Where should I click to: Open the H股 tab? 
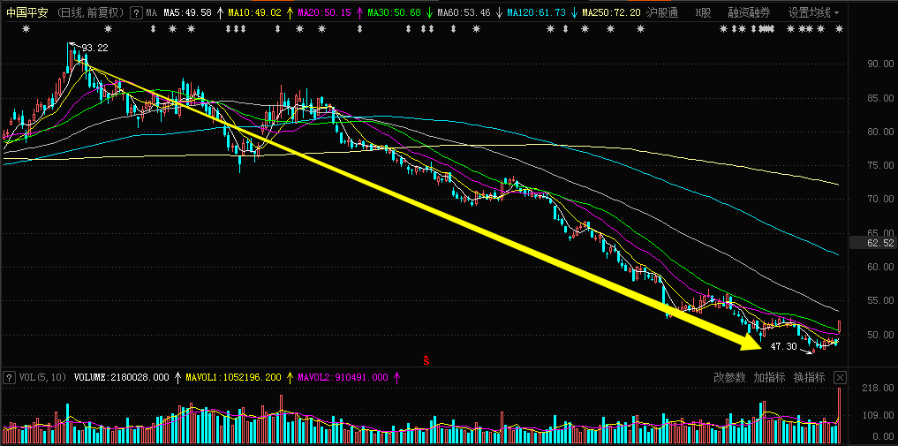[703, 13]
